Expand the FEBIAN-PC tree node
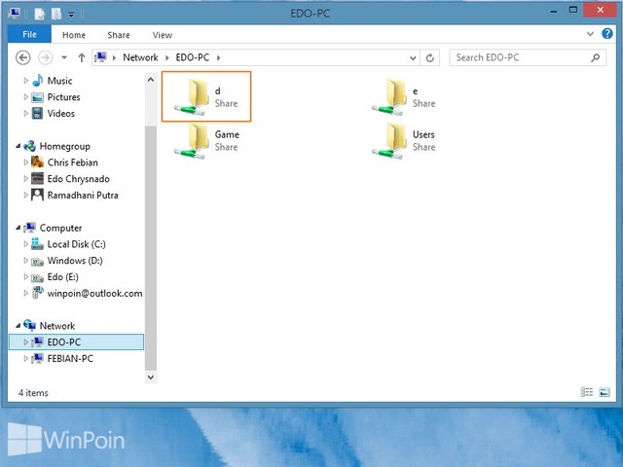Image resolution: width=623 pixels, height=467 pixels. click(26, 358)
